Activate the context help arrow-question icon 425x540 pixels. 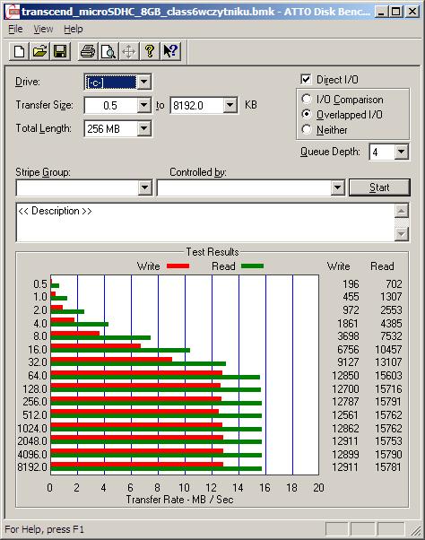pyautogui.click(x=170, y=52)
